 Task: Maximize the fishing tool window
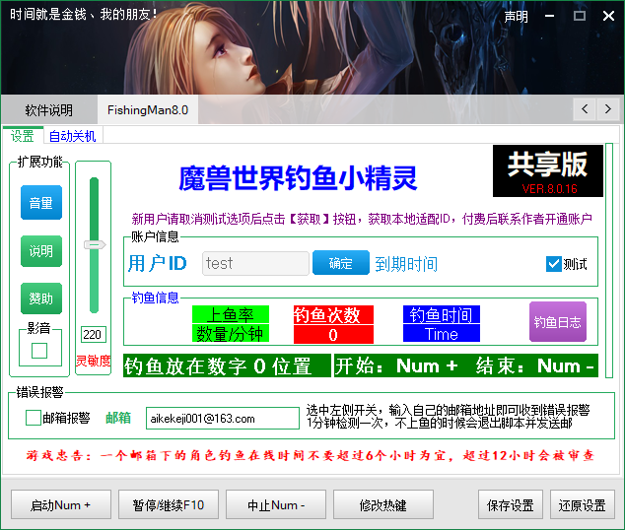[x=580, y=16]
